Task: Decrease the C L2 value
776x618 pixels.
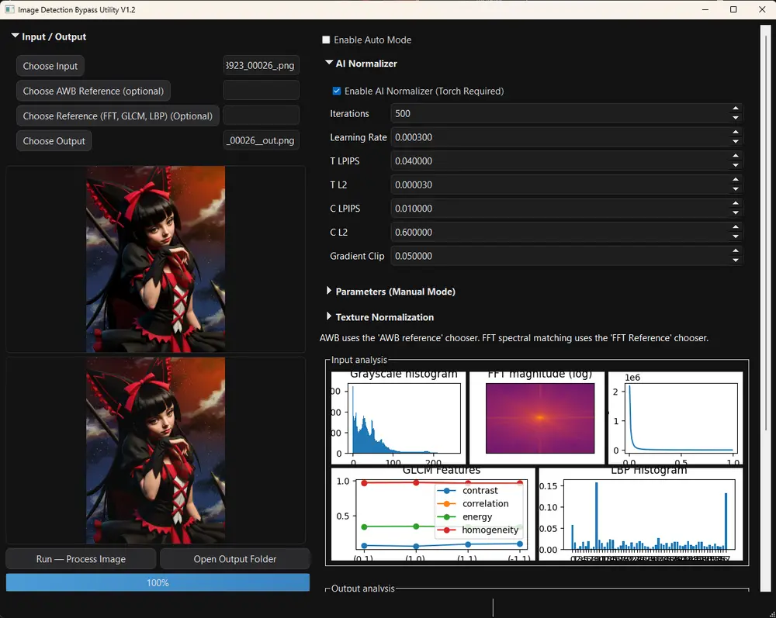Action: pos(735,236)
